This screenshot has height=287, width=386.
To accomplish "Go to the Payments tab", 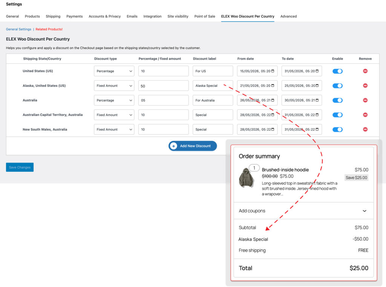I will click(74, 16).
